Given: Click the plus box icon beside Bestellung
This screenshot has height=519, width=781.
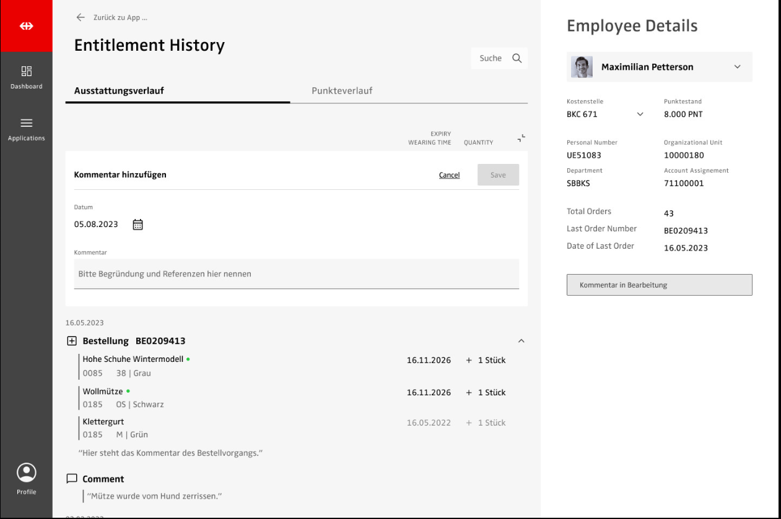Looking at the screenshot, I should click(72, 341).
